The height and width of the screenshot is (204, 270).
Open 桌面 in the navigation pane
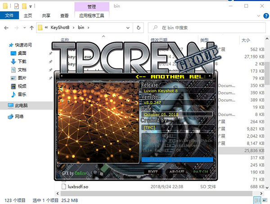tap(22, 53)
